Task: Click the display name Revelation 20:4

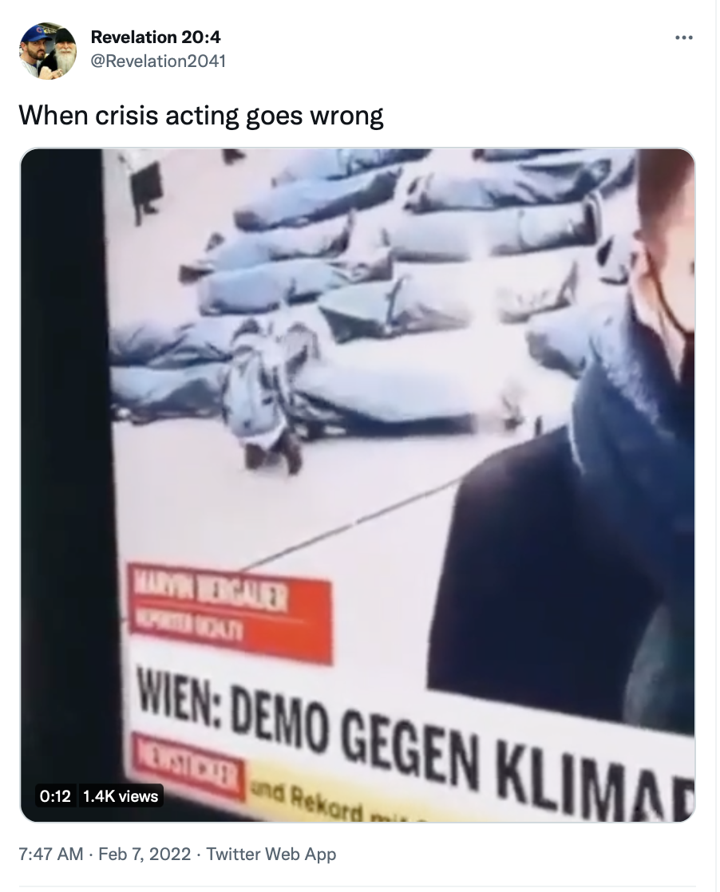Action: click(x=156, y=37)
